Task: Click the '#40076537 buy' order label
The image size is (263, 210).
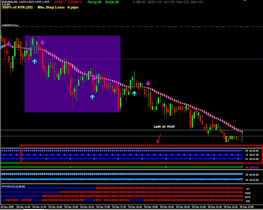Action: coord(10,25)
